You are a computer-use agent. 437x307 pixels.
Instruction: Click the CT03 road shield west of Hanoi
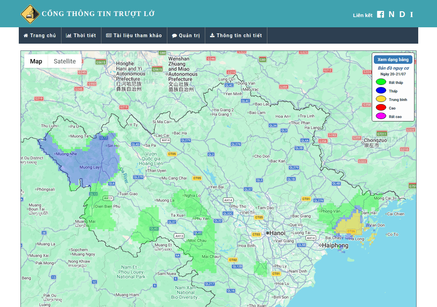(x=256, y=234)
